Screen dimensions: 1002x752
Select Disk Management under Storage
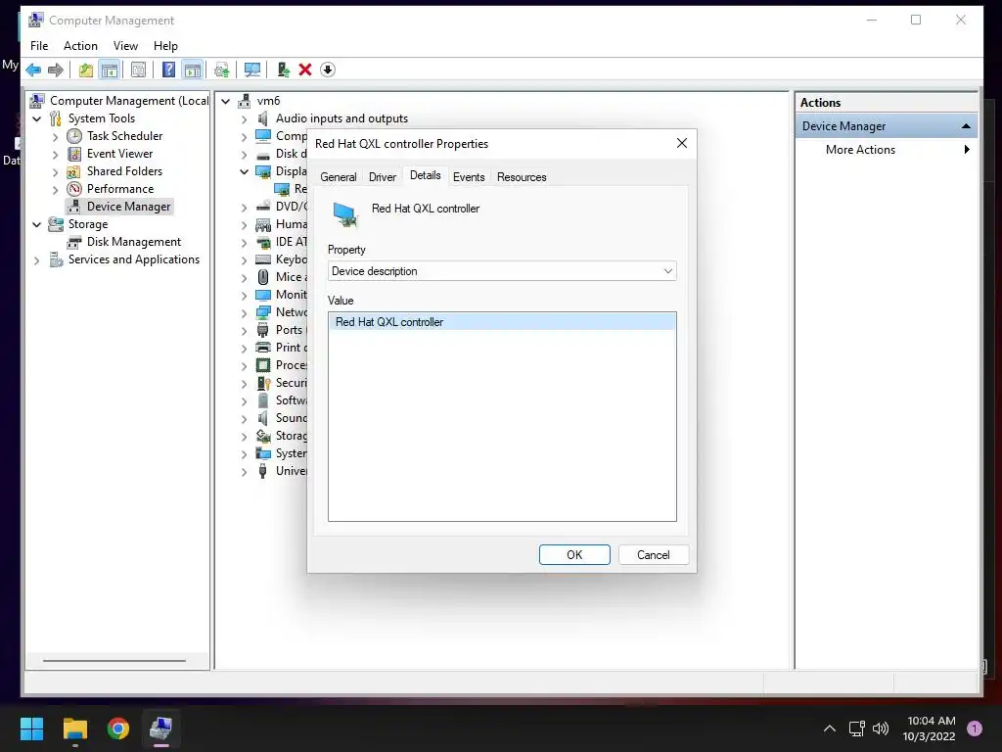click(133, 242)
